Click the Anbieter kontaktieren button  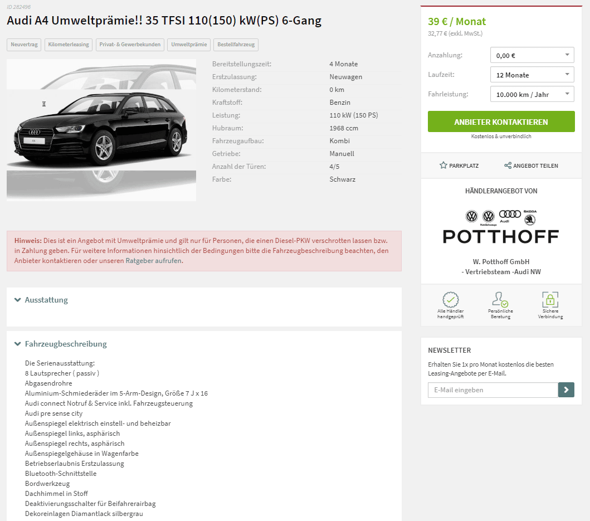pyautogui.click(x=501, y=121)
